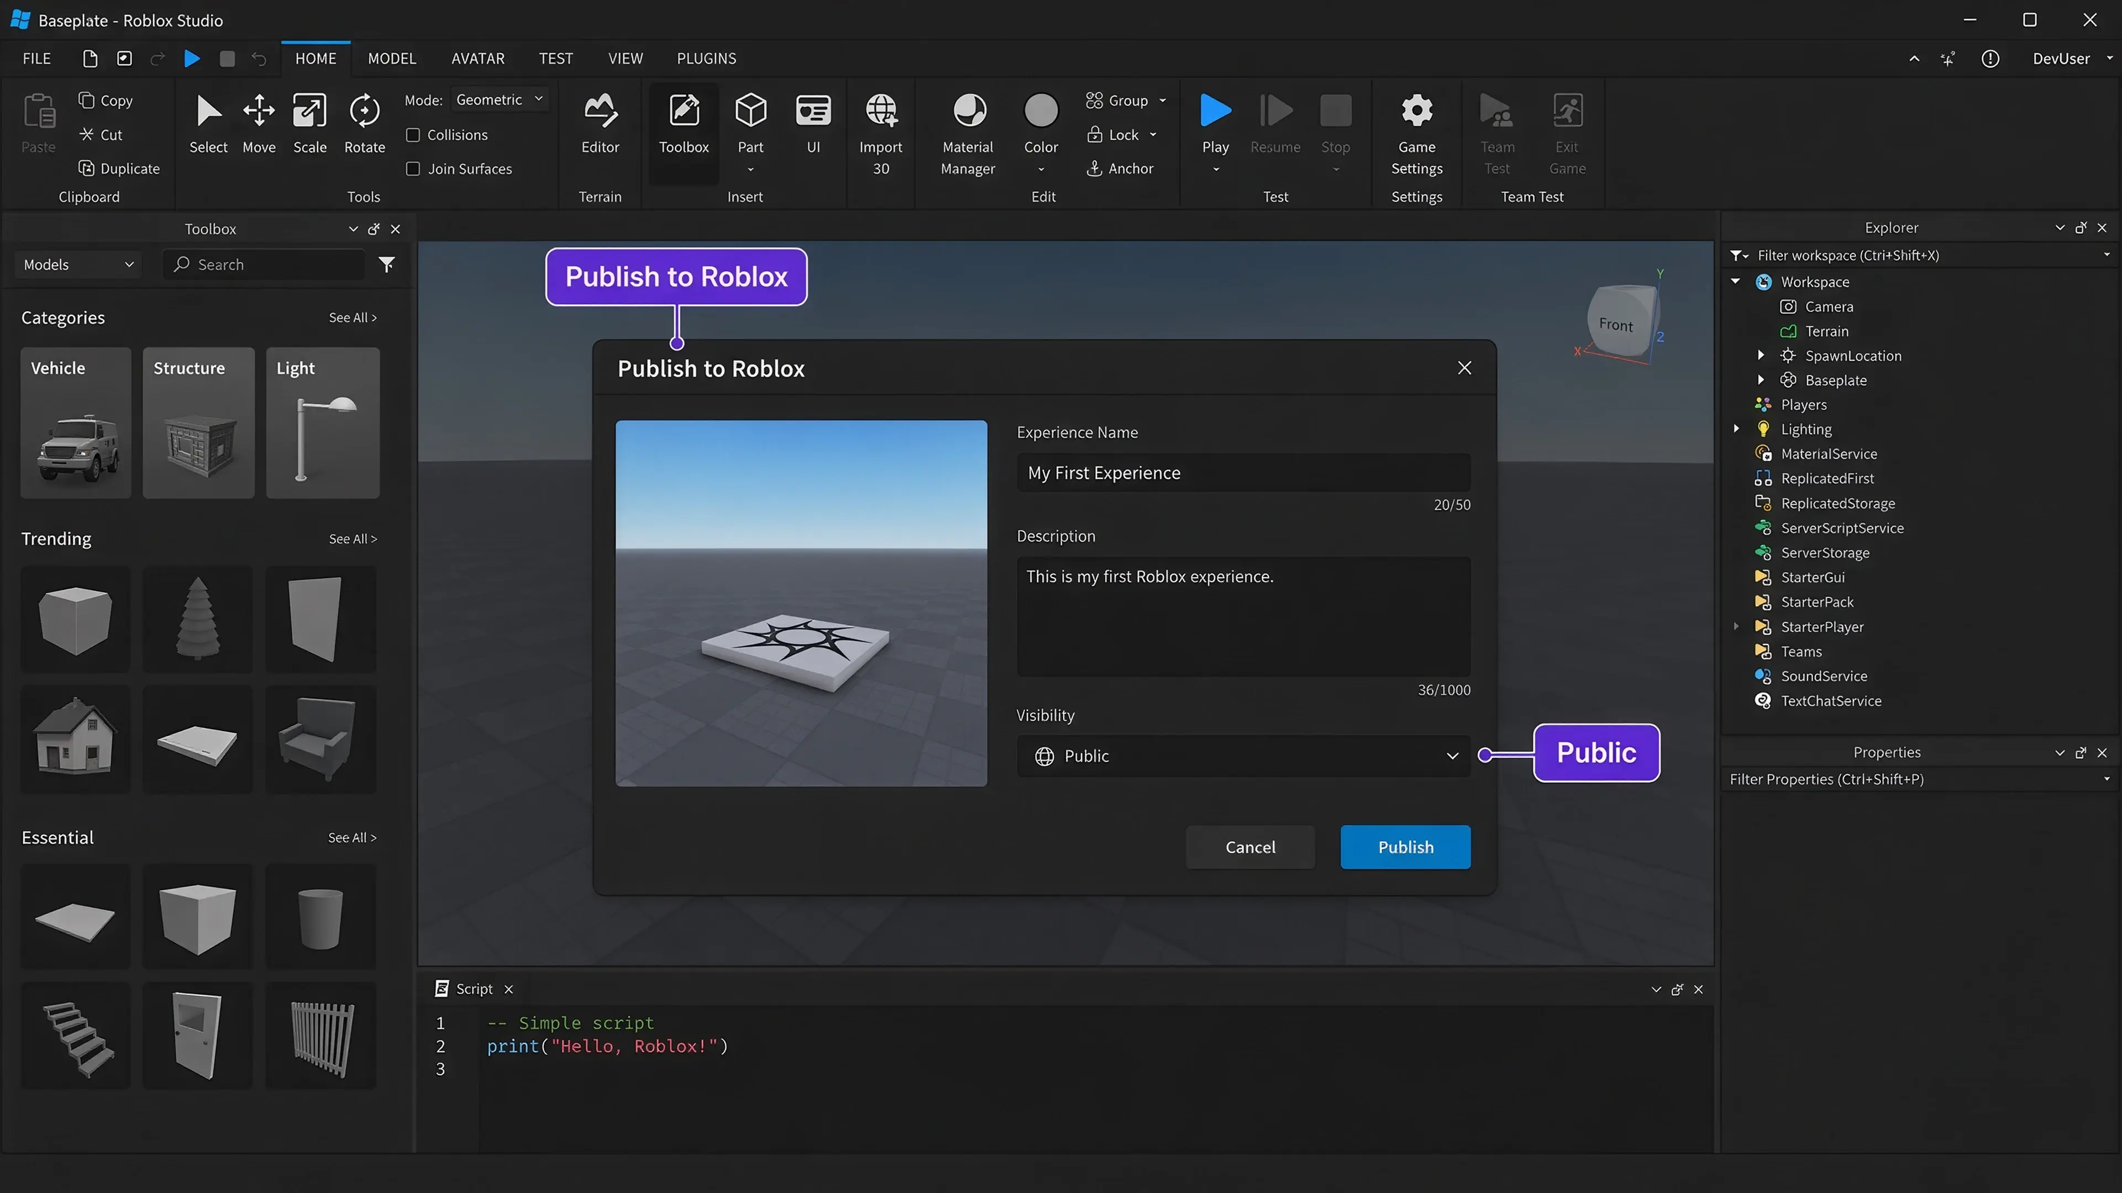This screenshot has width=2122, height=1193.
Task: Click the Anchor tool
Action: pyautogui.click(x=1120, y=168)
